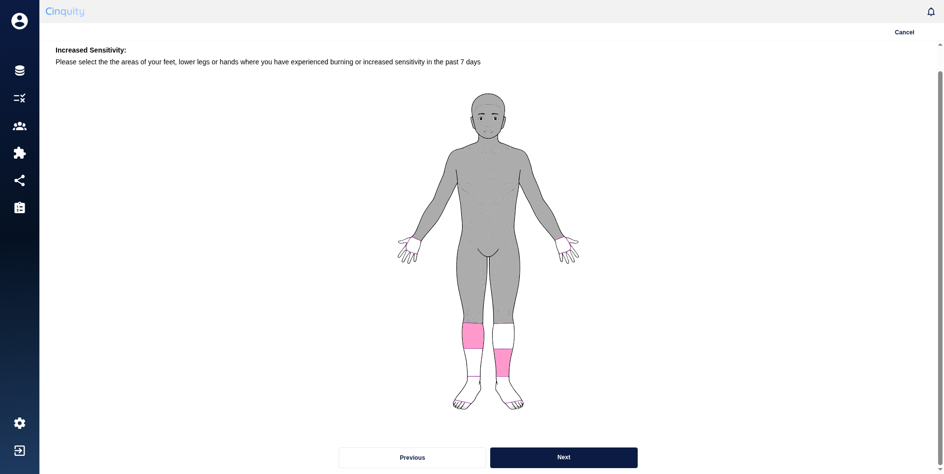Open the share icon in sidebar
This screenshot has height=474, width=944.
[x=20, y=181]
